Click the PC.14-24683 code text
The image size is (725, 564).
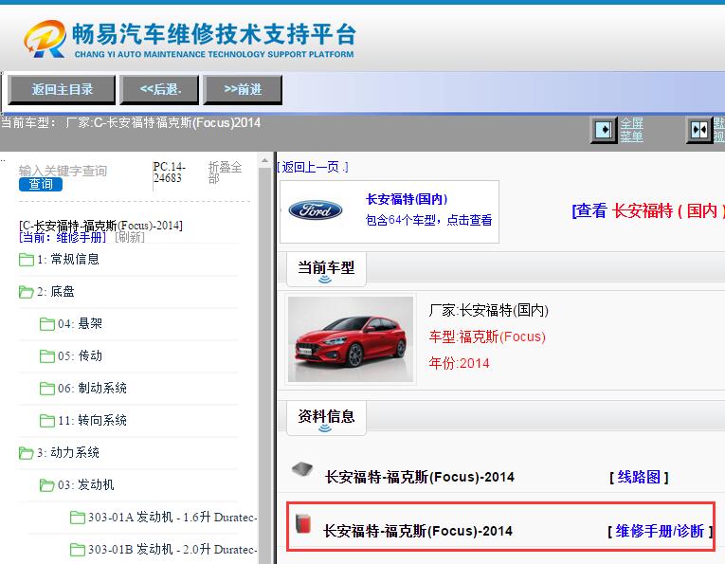[170, 172]
